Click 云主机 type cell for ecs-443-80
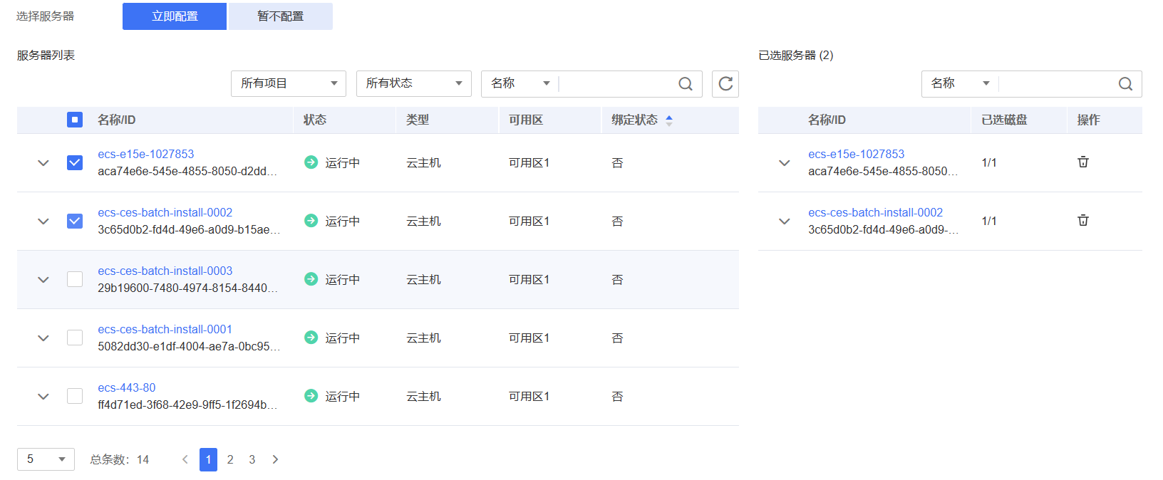The image size is (1163, 480). coord(424,396)
